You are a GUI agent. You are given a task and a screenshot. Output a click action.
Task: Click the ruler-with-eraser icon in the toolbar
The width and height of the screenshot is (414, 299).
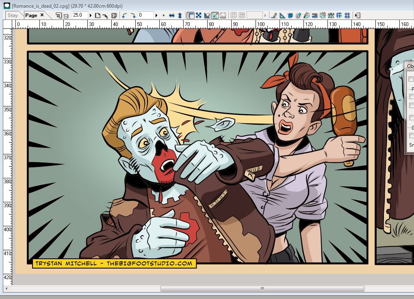point(207,15)
